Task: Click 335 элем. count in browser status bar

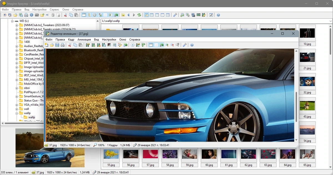Action: point(15,173)
